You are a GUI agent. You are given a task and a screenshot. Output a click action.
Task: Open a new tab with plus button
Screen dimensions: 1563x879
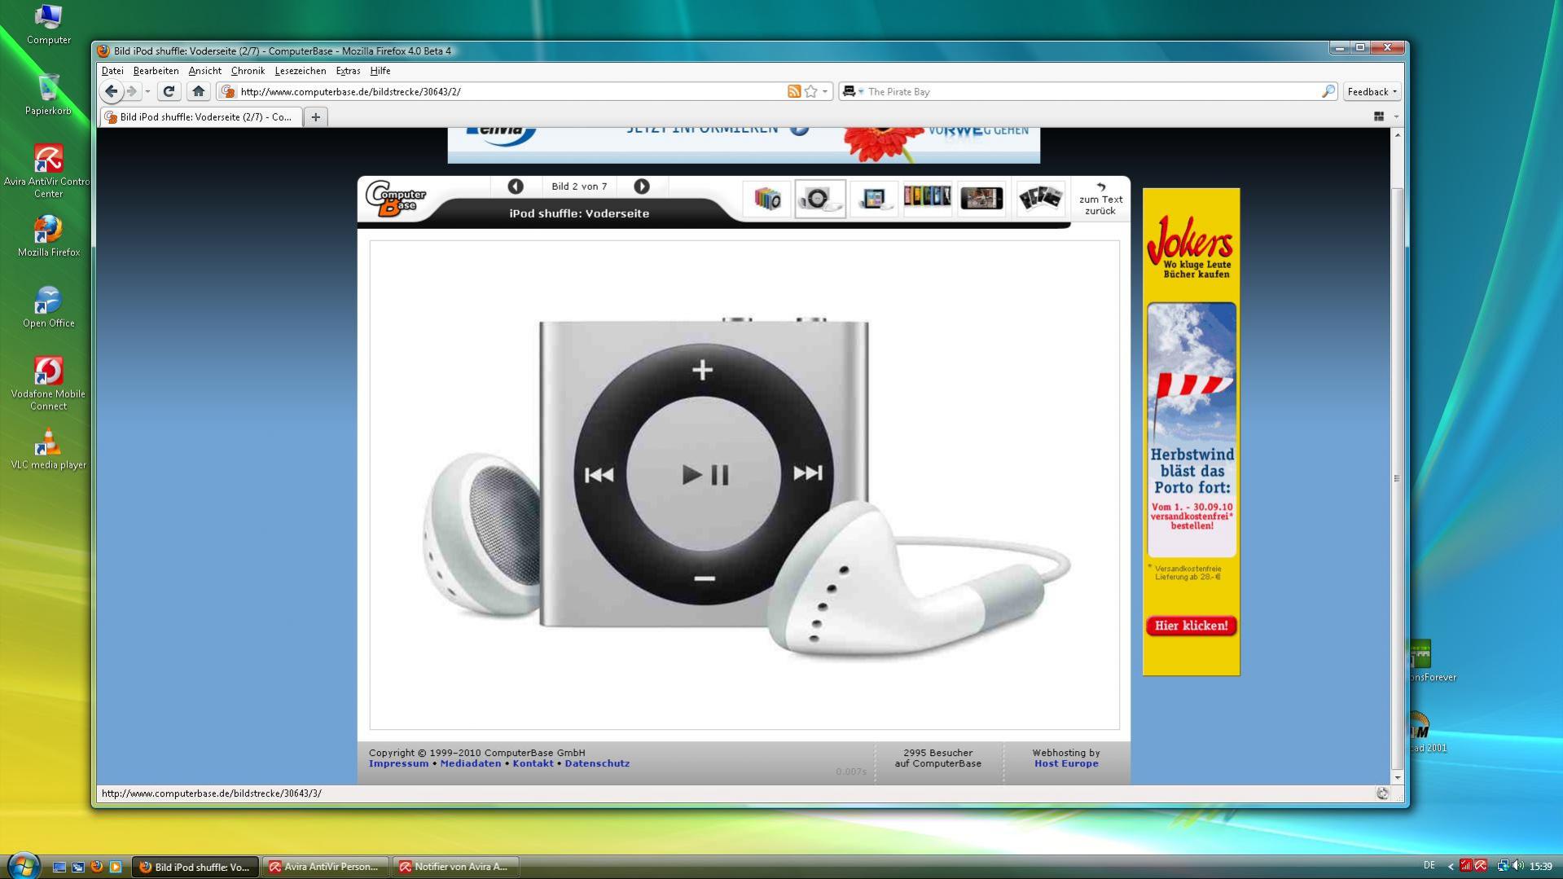click(316, 116)
